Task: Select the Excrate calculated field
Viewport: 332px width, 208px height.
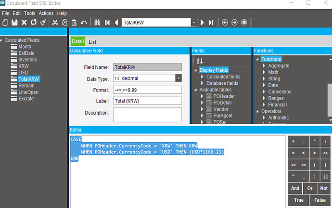Action: (26, 99)
